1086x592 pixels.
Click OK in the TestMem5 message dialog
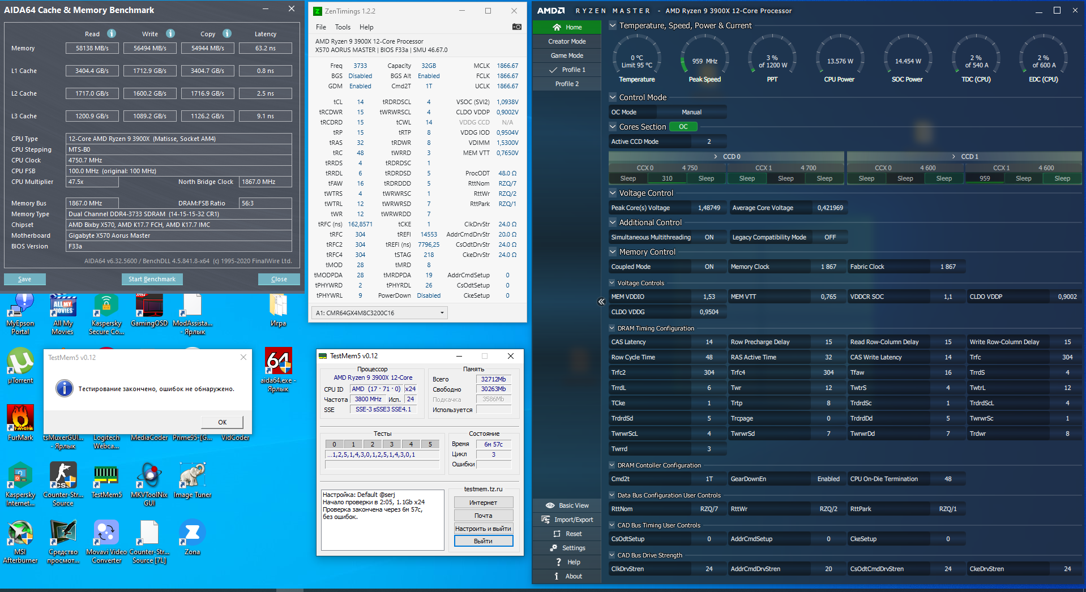coord(222,422)
